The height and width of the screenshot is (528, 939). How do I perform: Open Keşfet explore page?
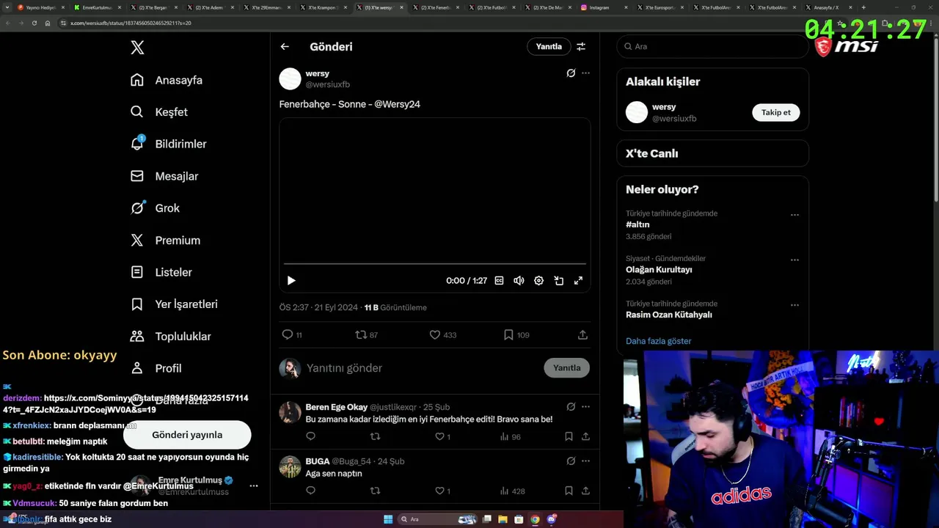coord(159,112)
